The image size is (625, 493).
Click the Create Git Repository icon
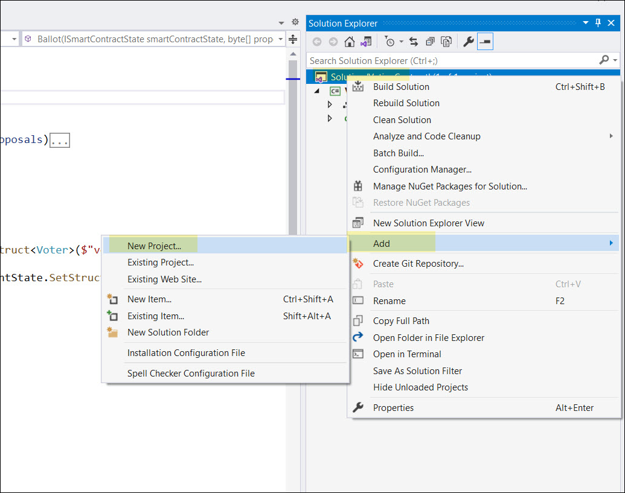pos(358,263)
